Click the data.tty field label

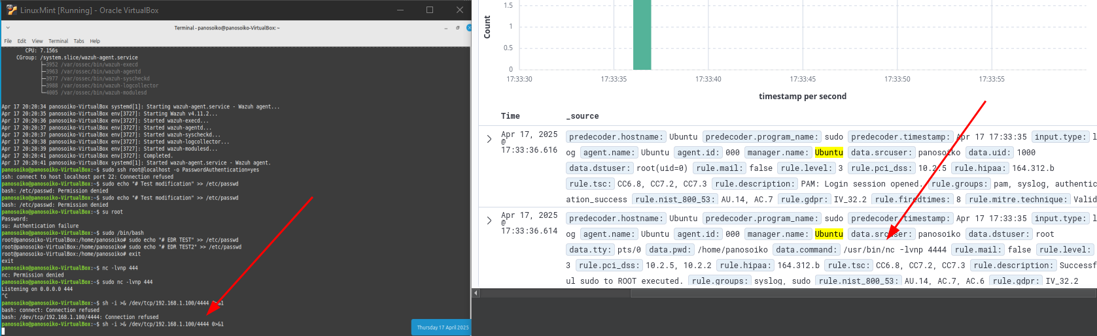590,250
